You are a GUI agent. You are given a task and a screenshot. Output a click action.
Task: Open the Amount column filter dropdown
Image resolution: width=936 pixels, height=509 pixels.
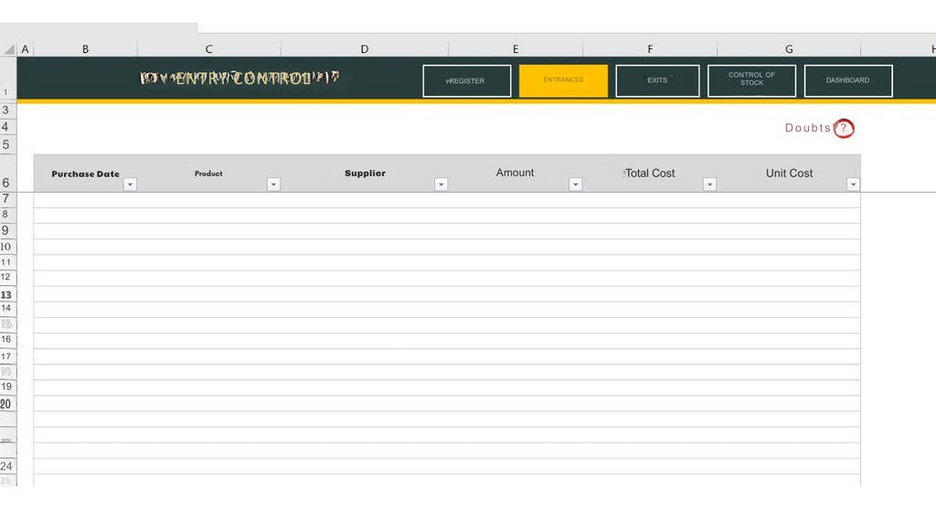pos(576,185)
